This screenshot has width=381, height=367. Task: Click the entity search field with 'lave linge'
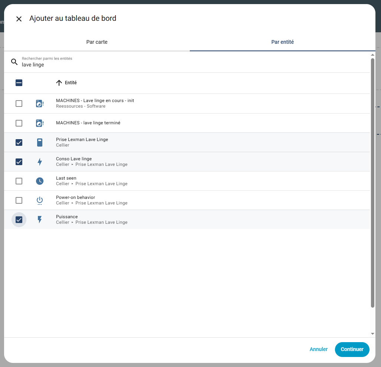pos(186,65)
